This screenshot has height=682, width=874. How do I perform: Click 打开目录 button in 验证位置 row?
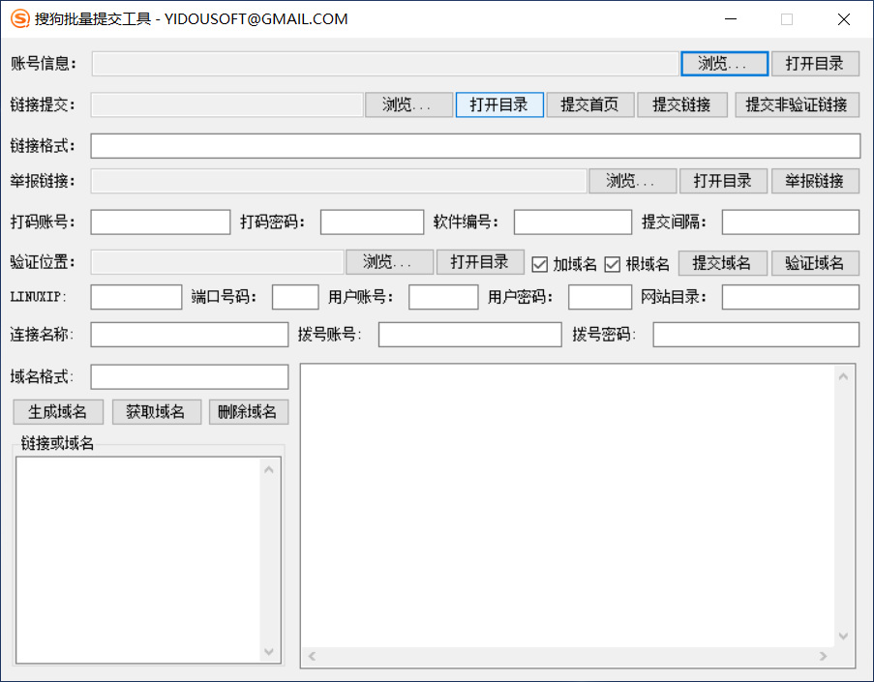(480, 262)
